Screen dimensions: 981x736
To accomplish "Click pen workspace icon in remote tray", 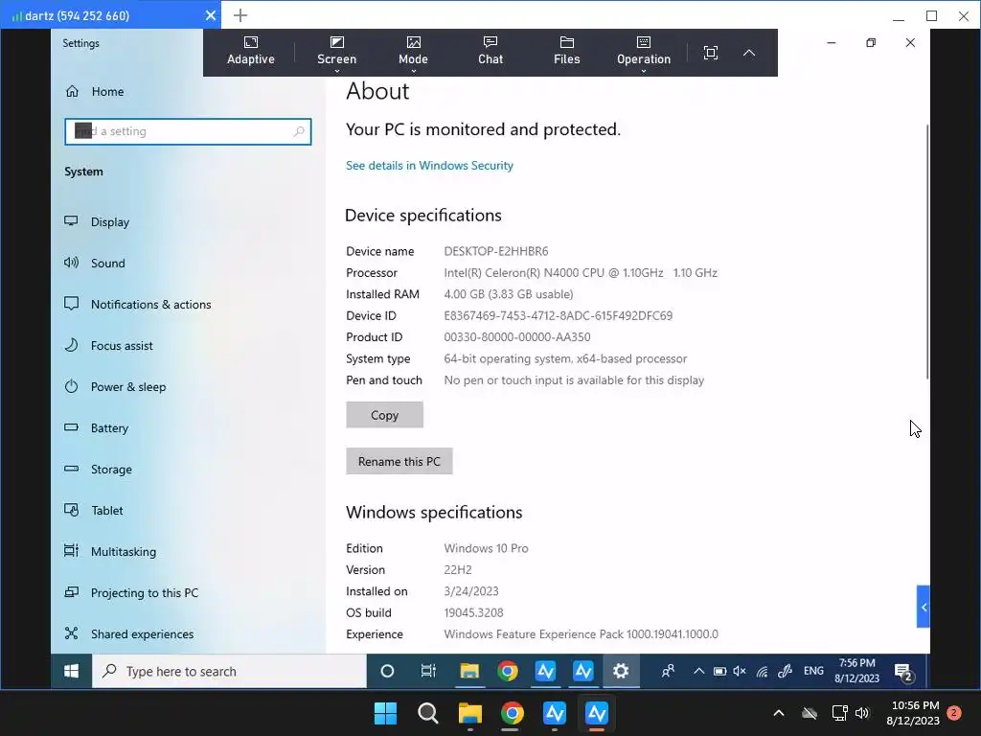I will coord(785,672).
